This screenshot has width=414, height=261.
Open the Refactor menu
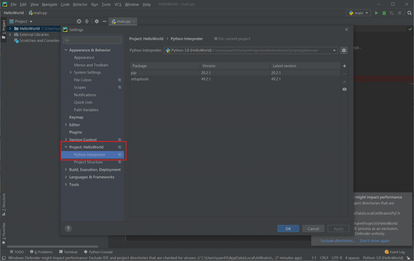tap(80, 4)
